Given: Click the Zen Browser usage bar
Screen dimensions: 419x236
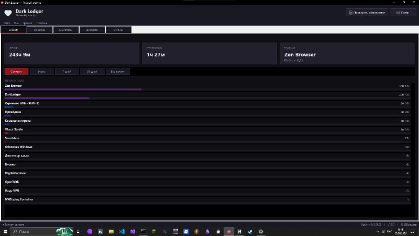Looking at the screenshot, I should pos(73,89).
